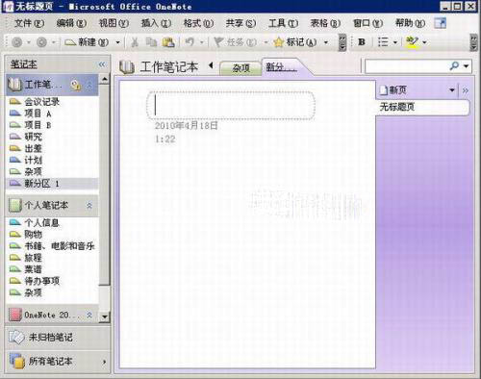Click the search magnifier icon
Image resolution: width=481 pixels, height=379 pixels.
click(454, 66)
